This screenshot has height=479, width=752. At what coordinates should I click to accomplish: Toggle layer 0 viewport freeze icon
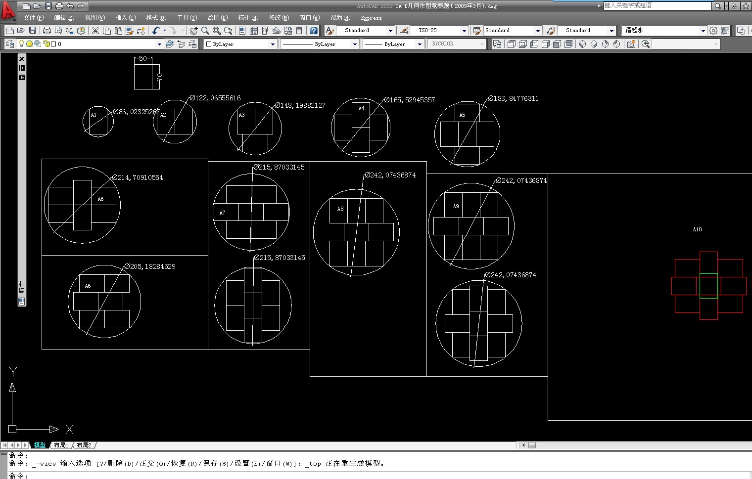(38, 44)
